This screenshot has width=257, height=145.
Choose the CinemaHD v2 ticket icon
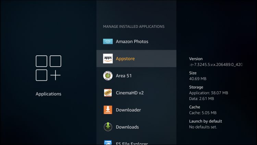[x=108, y=93]
